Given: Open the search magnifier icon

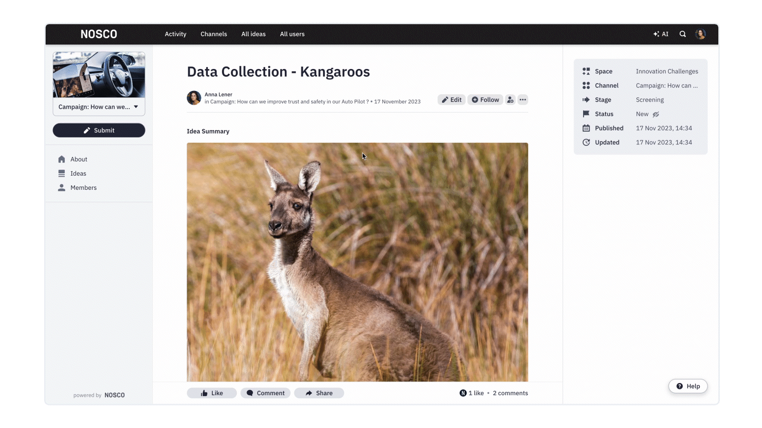Looking at the screenshot, I should [x=683, y=34].
